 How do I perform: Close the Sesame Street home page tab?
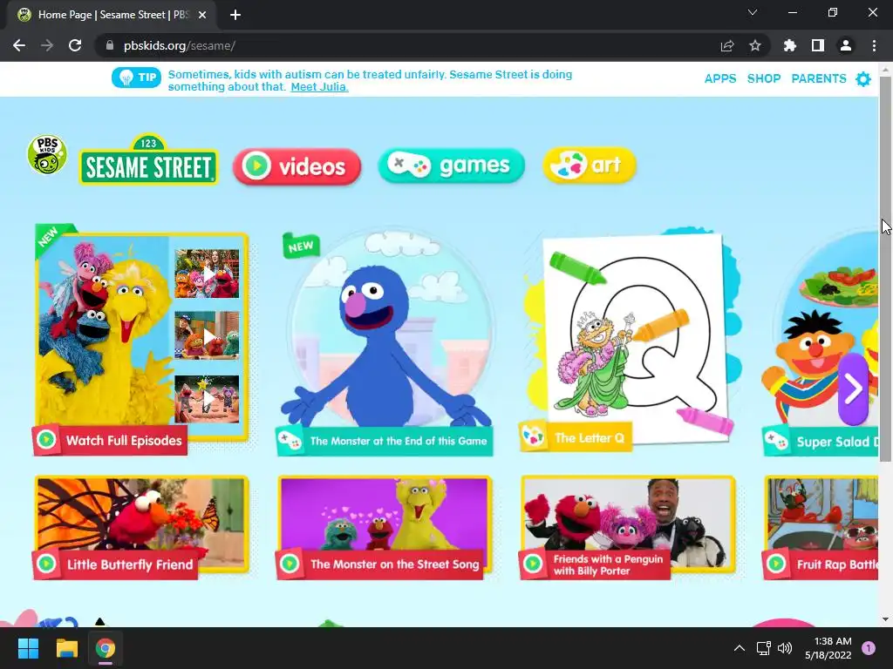click(202, 15)
